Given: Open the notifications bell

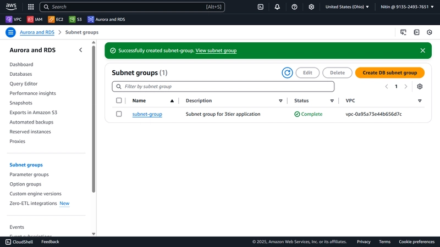Looking at the screenshot, I should pyautogui.click(x=277, y=7).
